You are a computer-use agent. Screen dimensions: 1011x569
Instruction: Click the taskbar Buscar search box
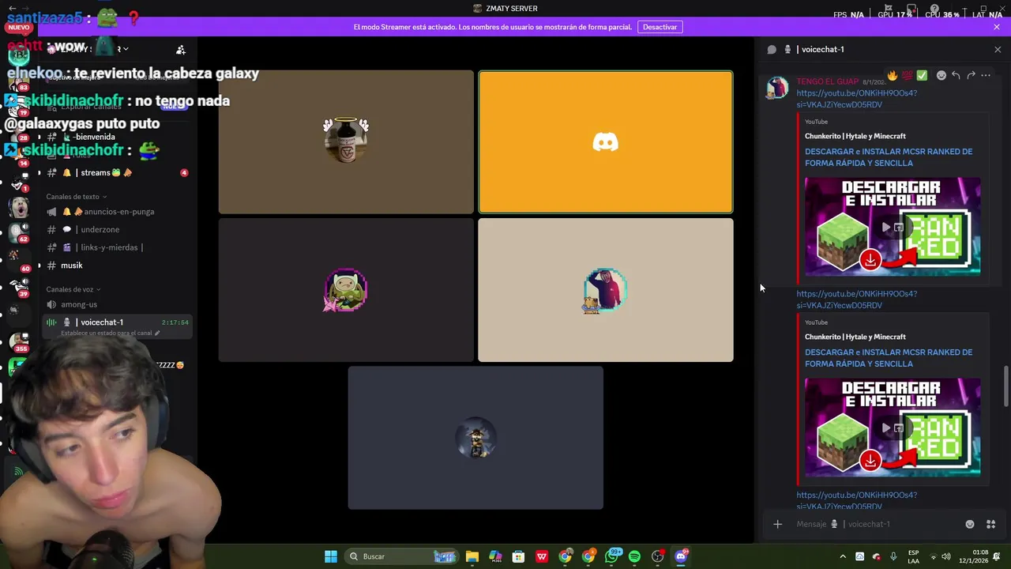point(403,556)
